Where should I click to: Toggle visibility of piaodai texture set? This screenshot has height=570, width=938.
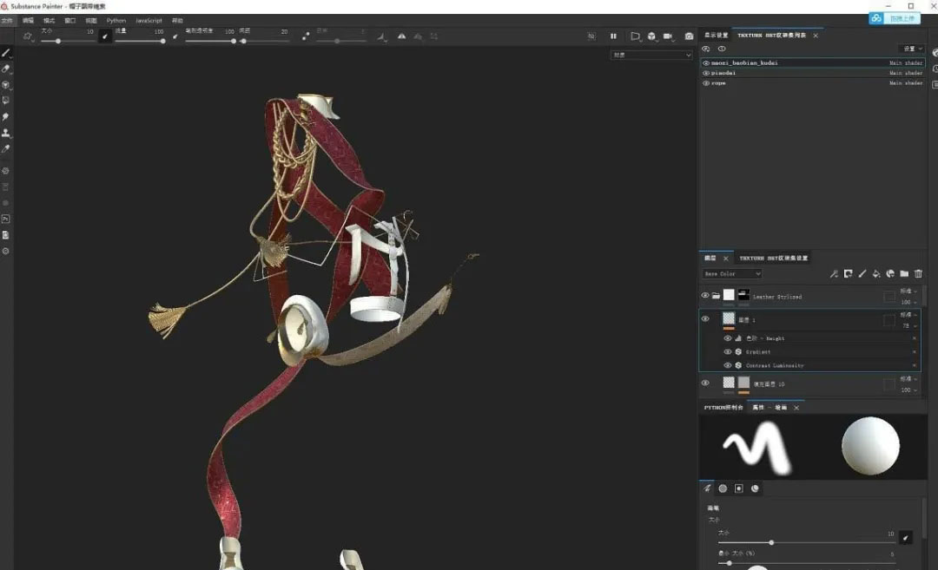706,73
